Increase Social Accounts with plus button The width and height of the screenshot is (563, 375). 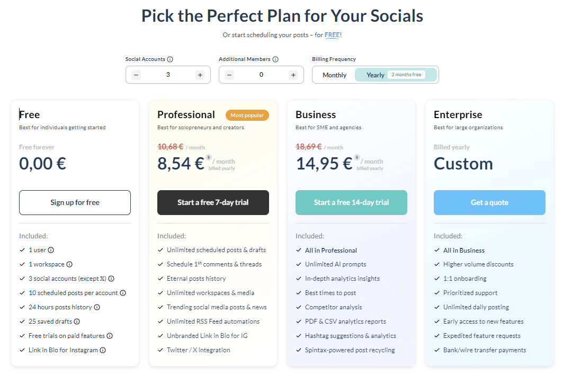point(200,75)
